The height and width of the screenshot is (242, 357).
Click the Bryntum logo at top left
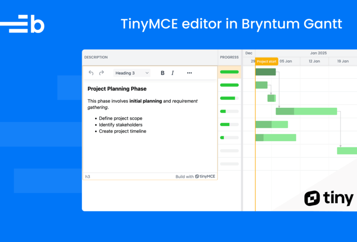(x=22, y=24)
